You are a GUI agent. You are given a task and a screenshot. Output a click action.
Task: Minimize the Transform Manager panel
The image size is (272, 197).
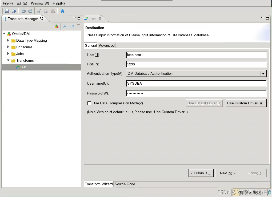coord(74,18)
